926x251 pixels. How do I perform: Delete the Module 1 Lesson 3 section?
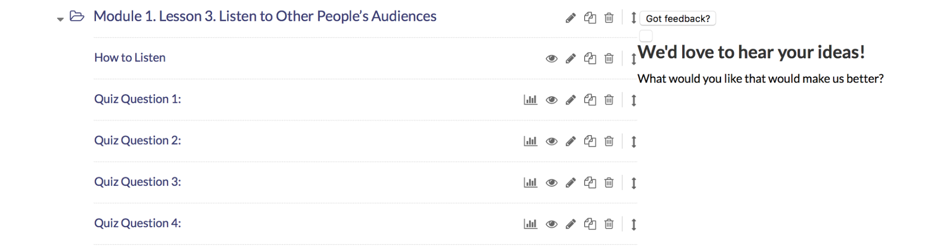coord(609,18)
